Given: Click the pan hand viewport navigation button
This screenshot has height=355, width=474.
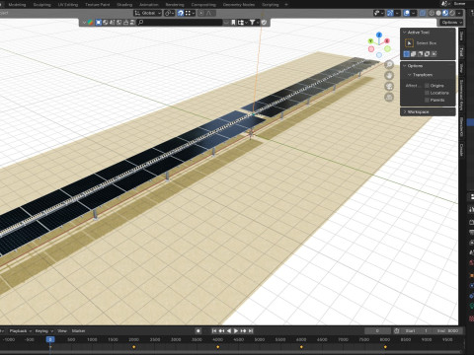Looking at the screenshot, I should [389, 75].
